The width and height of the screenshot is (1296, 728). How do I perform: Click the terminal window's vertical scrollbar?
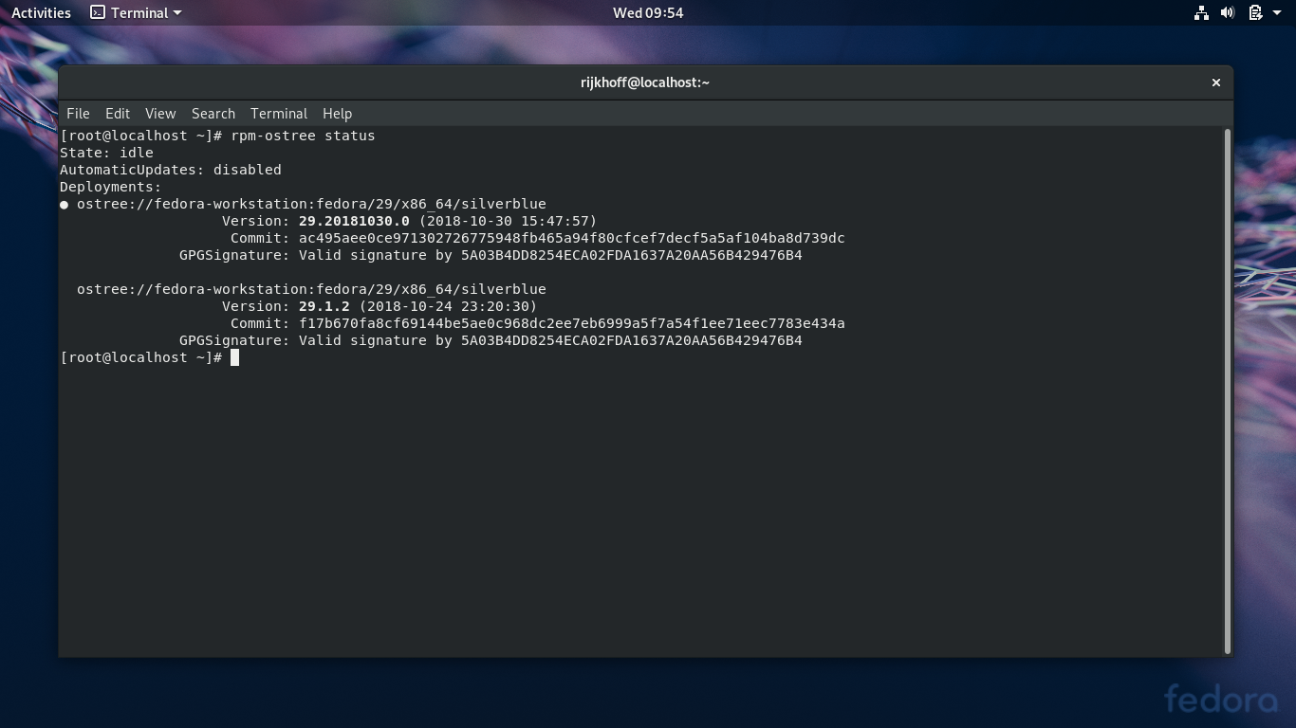1228,391
